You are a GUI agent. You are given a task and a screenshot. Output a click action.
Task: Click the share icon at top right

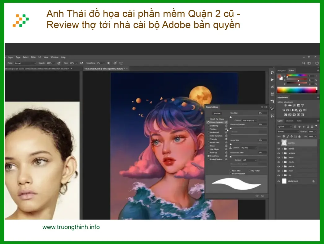(x=317, y=63)
